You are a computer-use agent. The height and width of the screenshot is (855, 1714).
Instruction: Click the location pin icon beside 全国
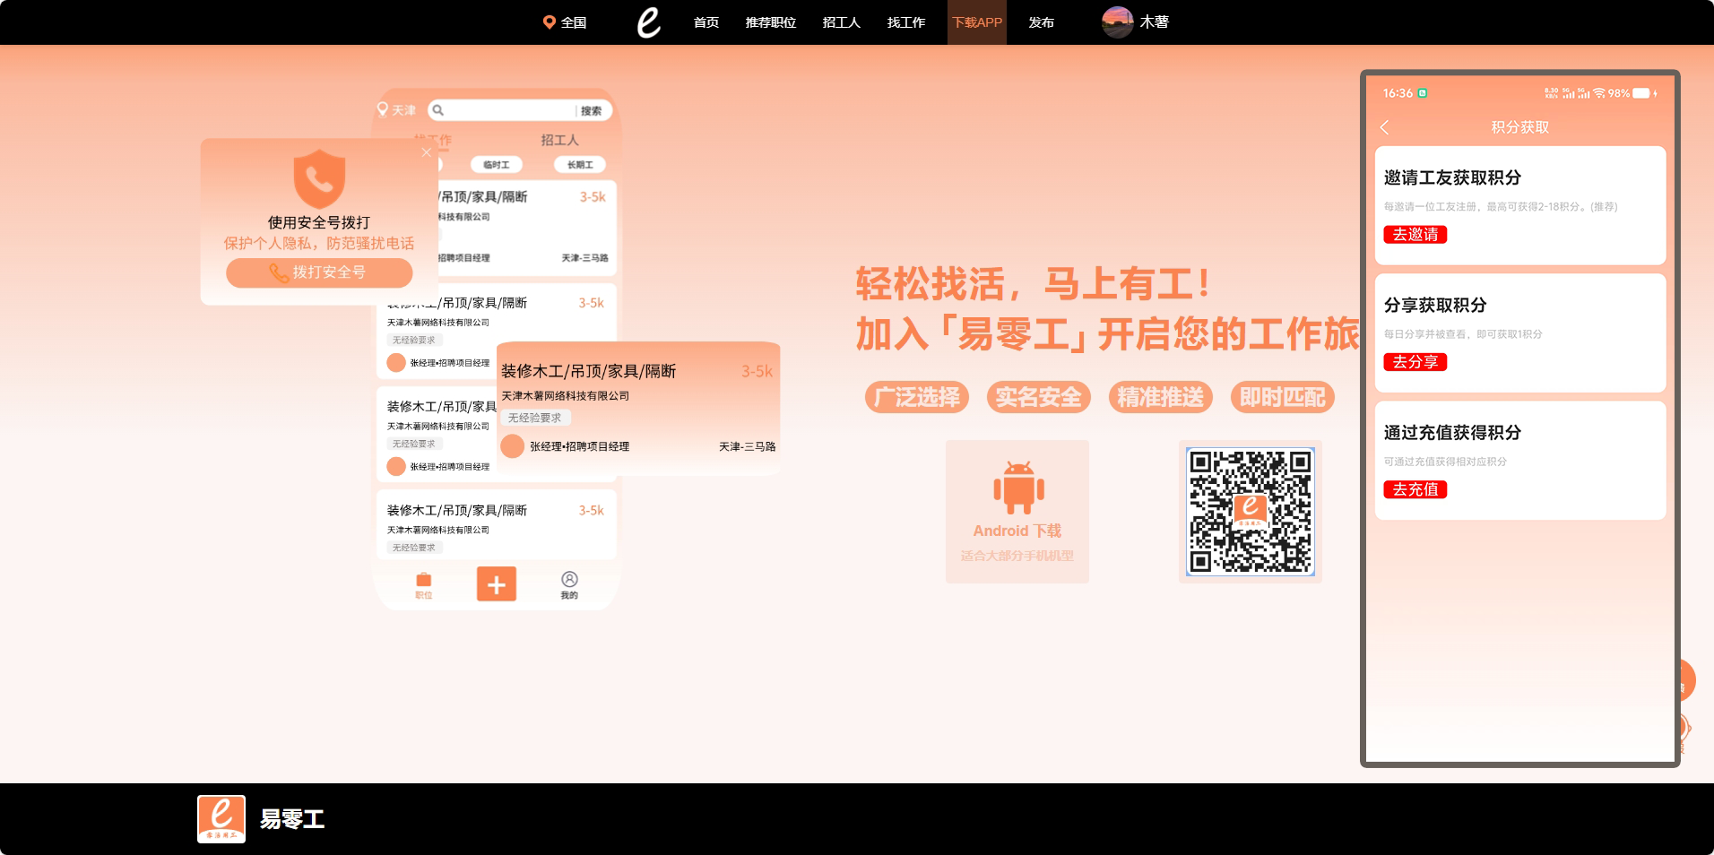coord(549,22)
